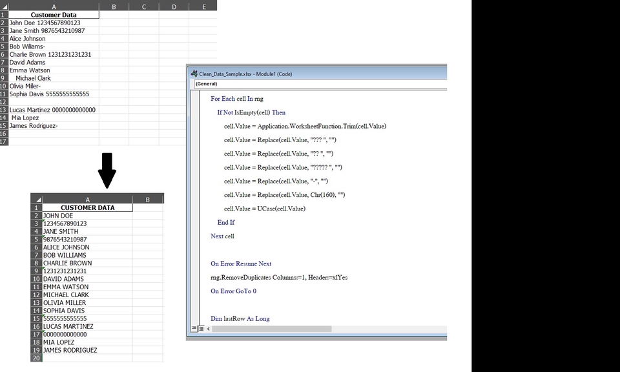Select the cell containing 5555555555555
This screenshot has height=372, width=620.
tap(88, 318)
